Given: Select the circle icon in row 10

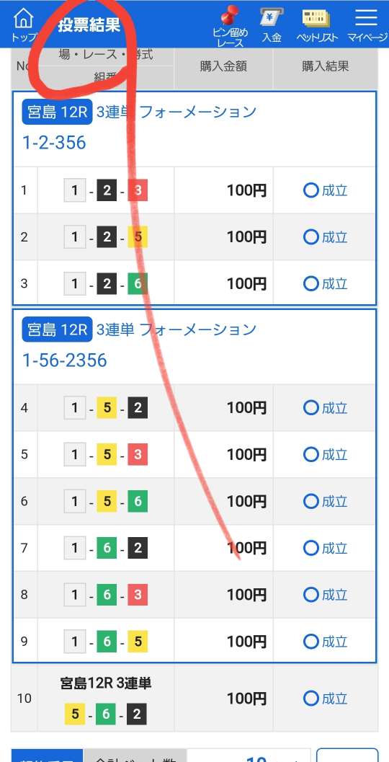Looking at the screenshot, I should (x=310, y=699).
